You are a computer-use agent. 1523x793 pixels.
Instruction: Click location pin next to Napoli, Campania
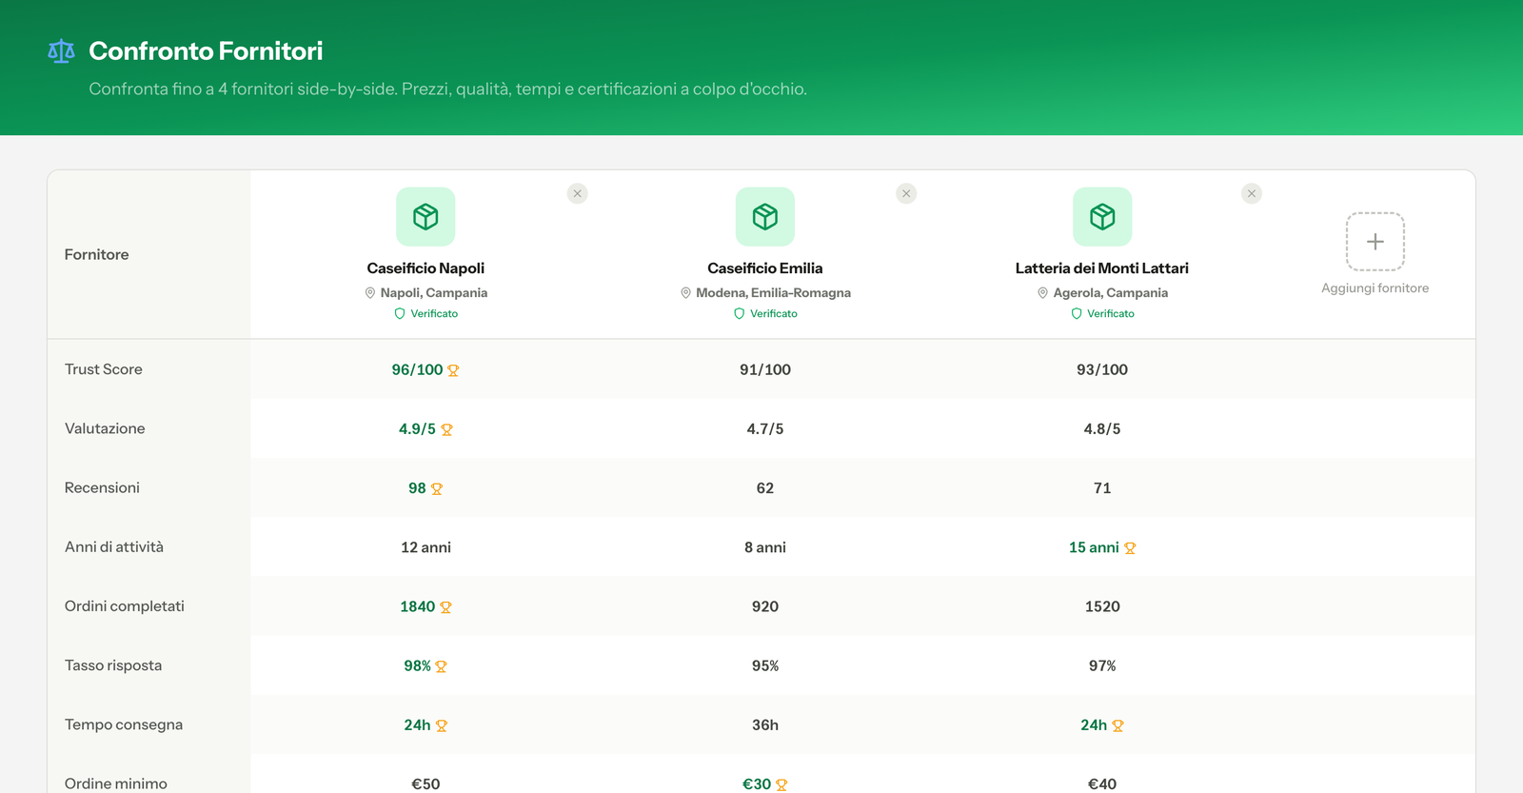[370, 293]
